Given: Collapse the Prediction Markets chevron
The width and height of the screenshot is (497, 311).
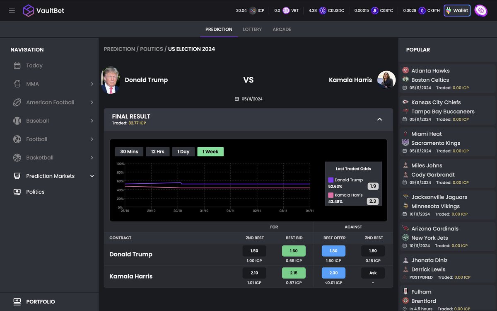Looking at the screenshot, I should coord(92,176).
